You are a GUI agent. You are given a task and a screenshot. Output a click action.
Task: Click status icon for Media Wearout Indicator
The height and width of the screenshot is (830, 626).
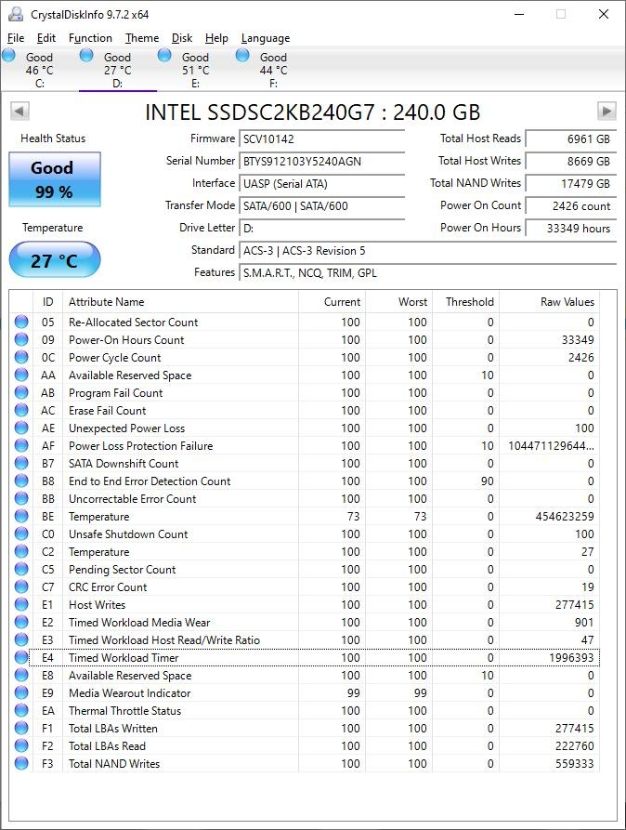point(21,692)
